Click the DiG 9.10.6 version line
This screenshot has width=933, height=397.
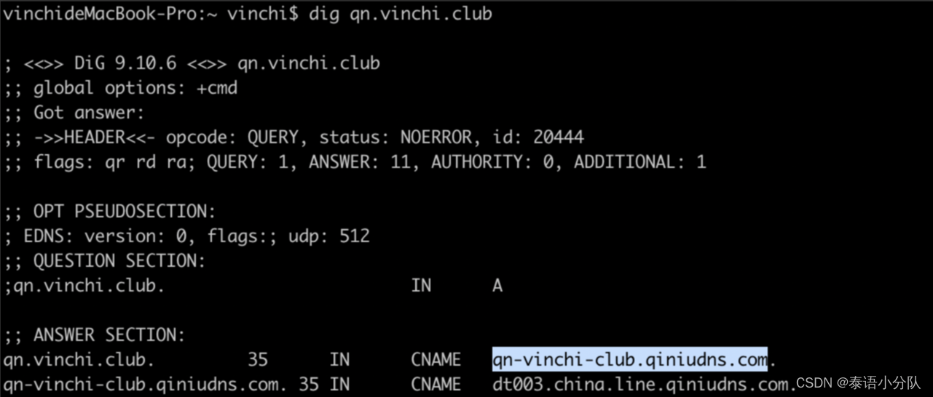(192, 63)
